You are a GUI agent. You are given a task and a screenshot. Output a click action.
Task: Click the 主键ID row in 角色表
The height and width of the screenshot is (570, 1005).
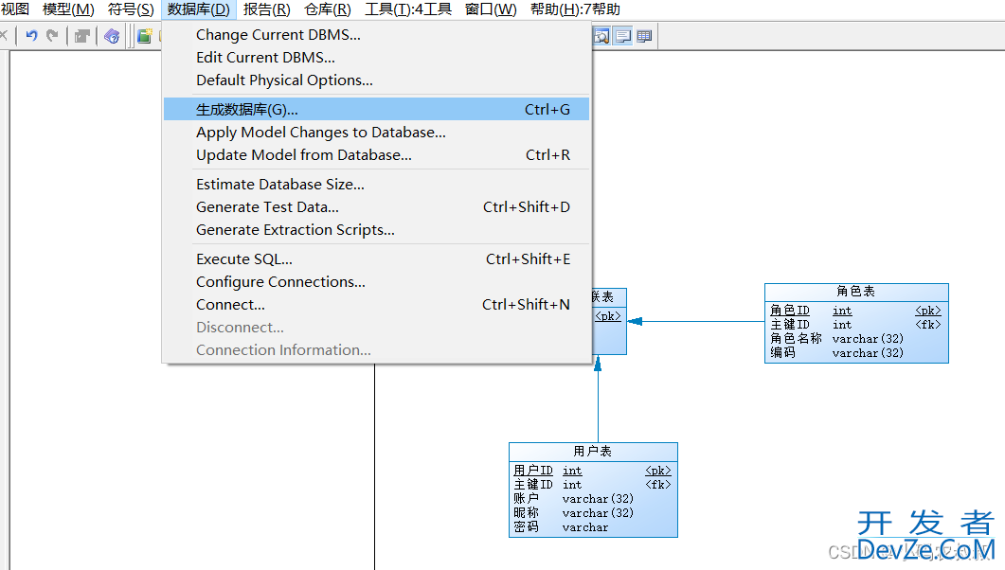pos(855,325)
